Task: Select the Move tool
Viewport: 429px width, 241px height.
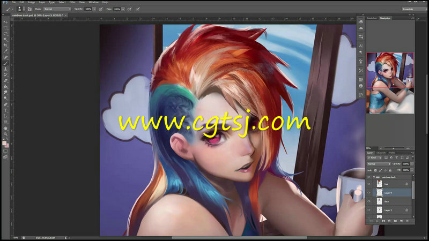Action: click(x=5, y=22)
